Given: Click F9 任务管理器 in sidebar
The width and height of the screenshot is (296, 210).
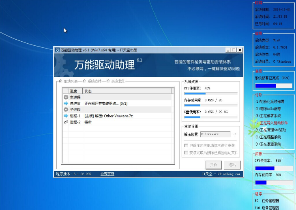Looking at the screenshot, I should point(267,201).
